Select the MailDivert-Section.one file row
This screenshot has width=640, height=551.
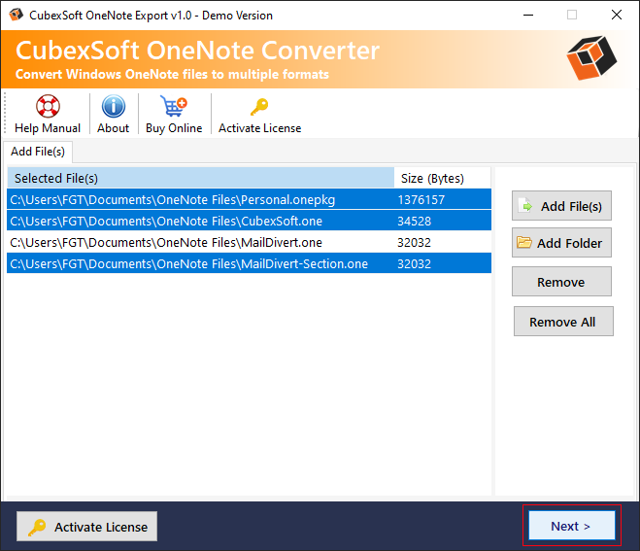[x=249, y=263]
